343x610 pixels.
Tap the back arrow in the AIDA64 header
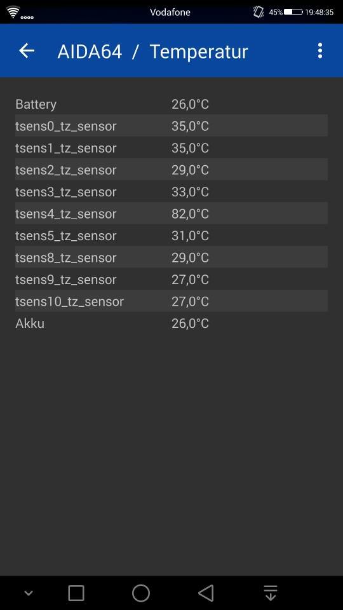[x=27, y=51]
